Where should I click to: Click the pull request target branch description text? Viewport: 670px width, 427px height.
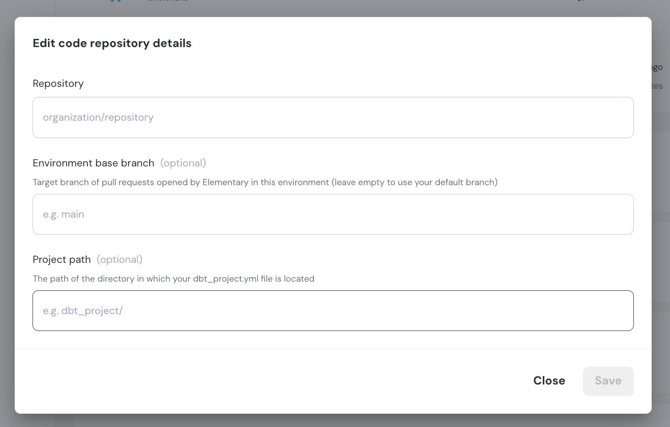(x=265, y=182)
